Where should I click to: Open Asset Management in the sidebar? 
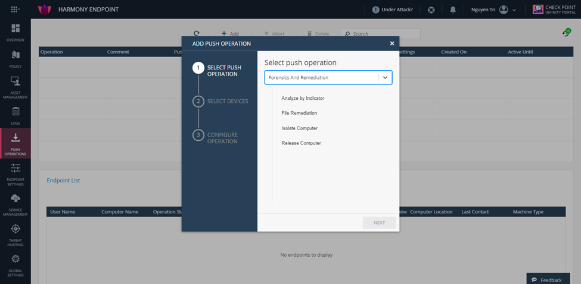click(x=15, y=88)
